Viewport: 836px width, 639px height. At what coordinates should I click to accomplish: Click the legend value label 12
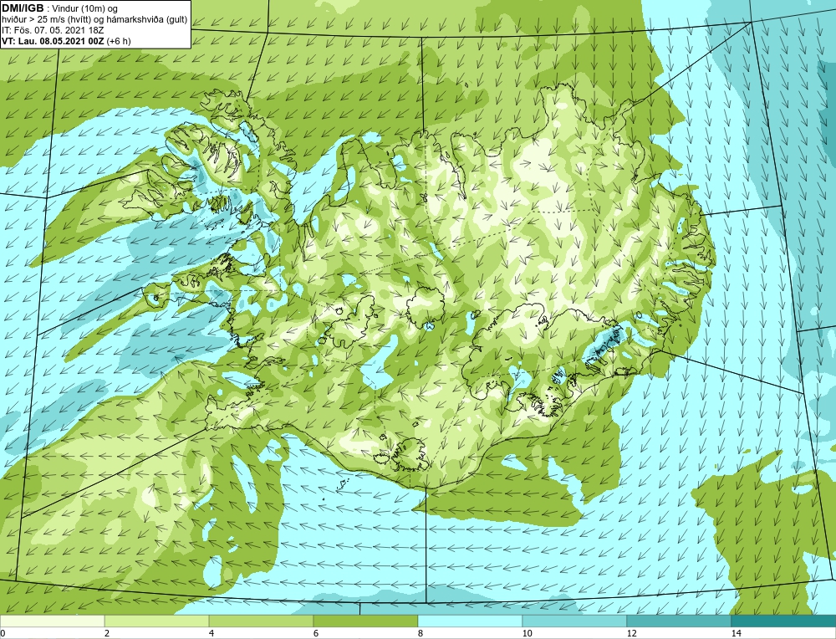631,633
